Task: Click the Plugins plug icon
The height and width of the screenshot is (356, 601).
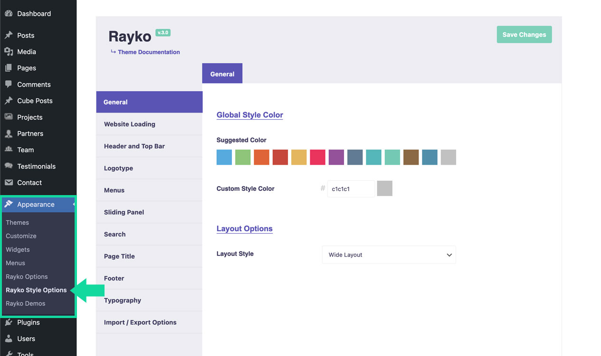Action: coord(9,323)
